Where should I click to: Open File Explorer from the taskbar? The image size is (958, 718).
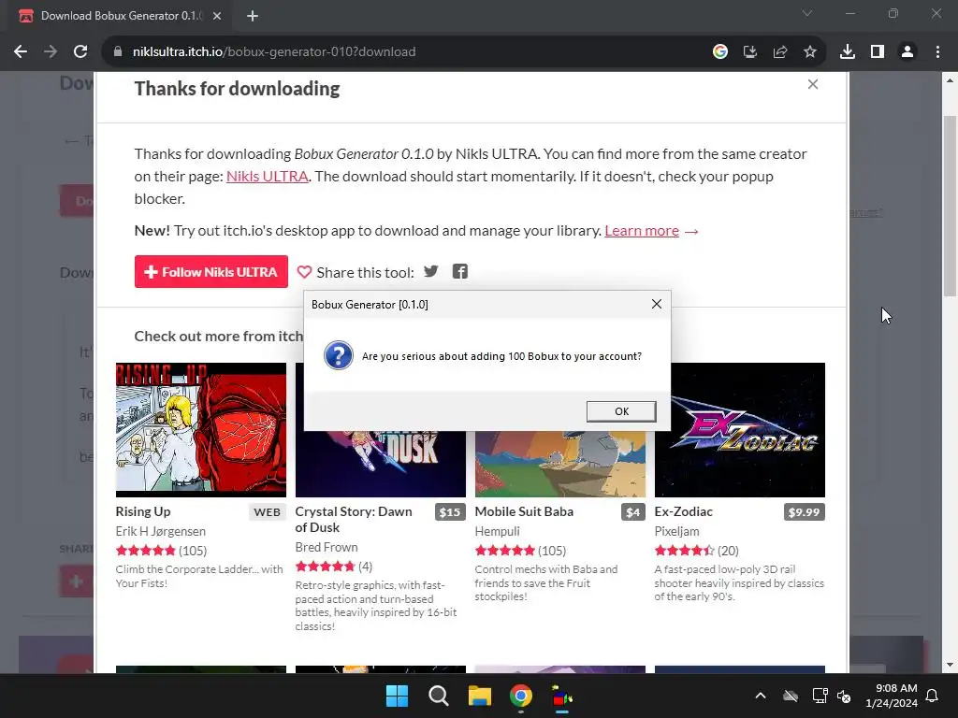click(x=480, y=696)
